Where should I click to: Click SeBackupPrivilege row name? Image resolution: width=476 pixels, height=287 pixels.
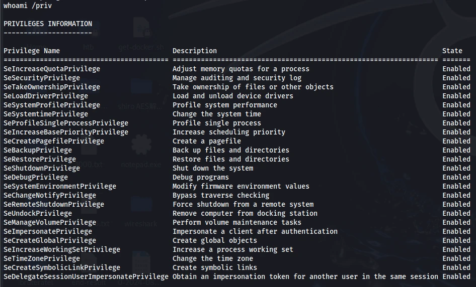point(38,150)
